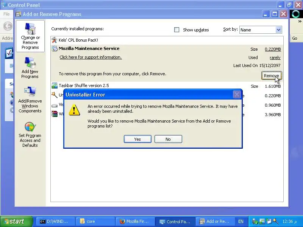The image size is (303, 227).
Task: Click 3.960MB size value
Action: [x=273, y=115]
